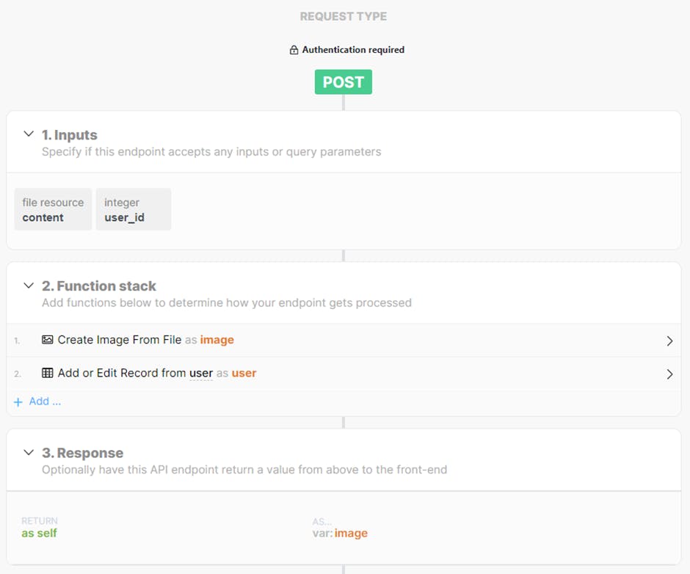The image size is (690, 574).
Task: Collapse the 3. Response section chevron
Action: 29,452
